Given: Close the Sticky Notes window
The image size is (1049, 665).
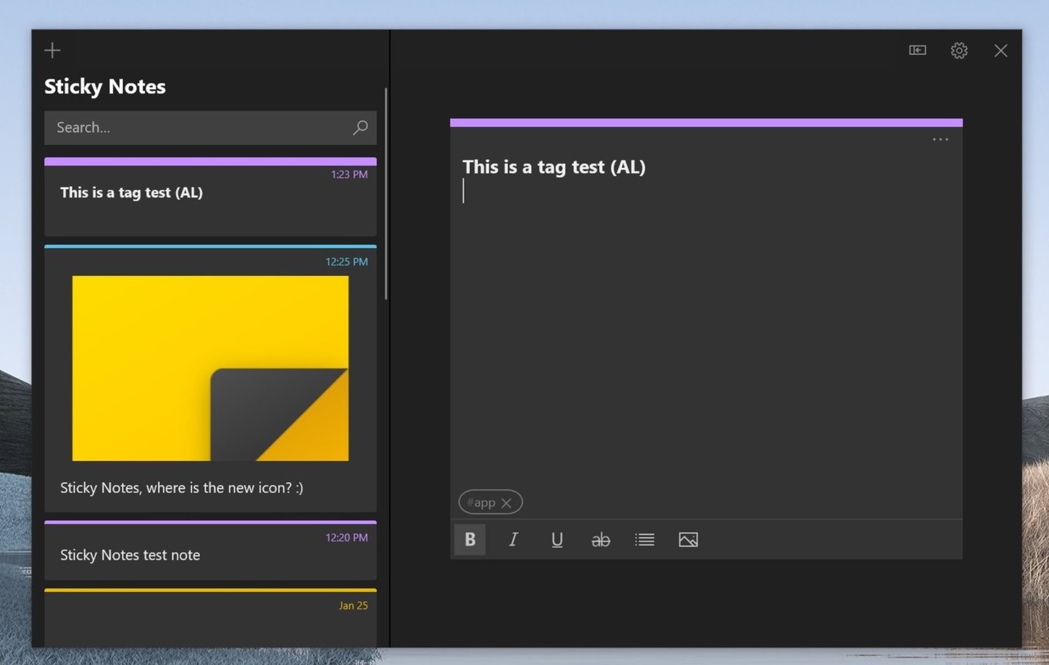Looking at the screenshot, I should [x=1001, y=51].
